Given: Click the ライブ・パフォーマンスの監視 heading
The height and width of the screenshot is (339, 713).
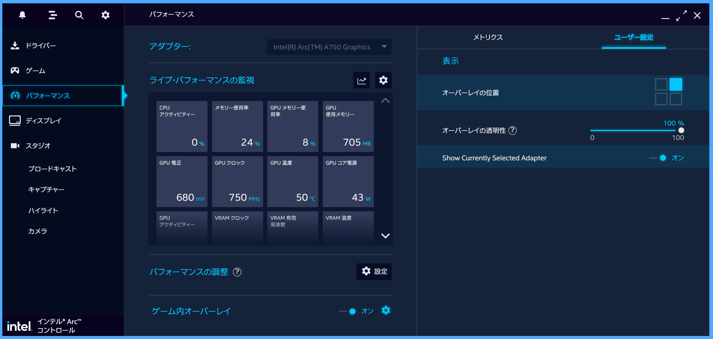Looking at the screenshot, I should [202, 80].
